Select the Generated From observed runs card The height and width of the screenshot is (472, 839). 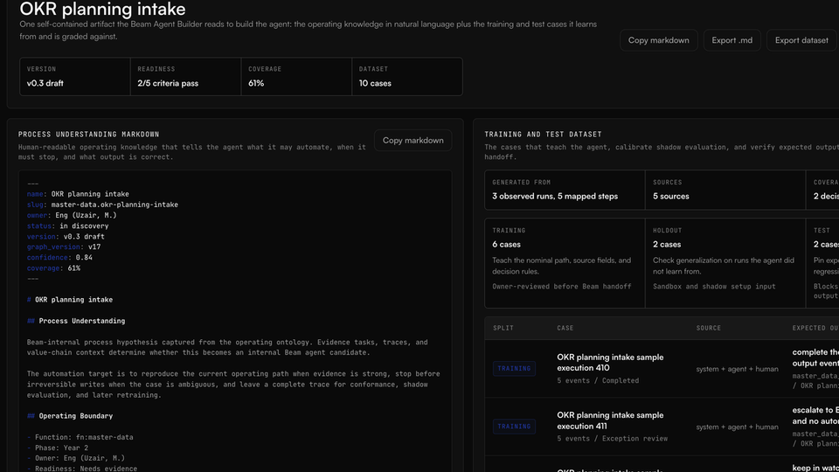(565, 190)
